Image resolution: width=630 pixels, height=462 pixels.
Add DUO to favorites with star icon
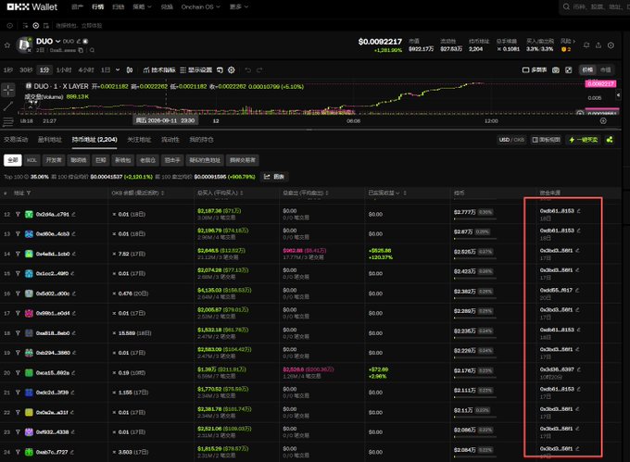click(x=6, y=45)
